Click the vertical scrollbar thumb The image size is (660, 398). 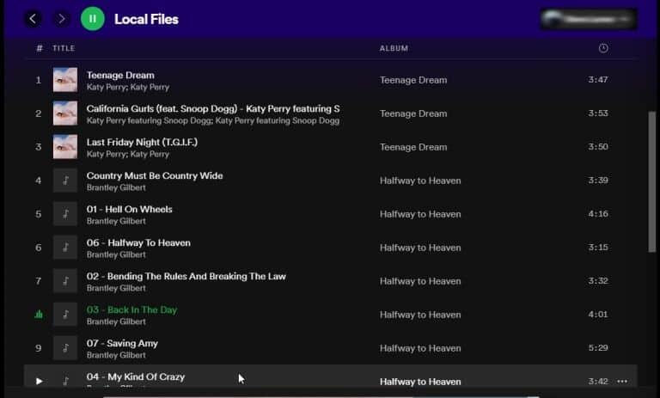652,182
